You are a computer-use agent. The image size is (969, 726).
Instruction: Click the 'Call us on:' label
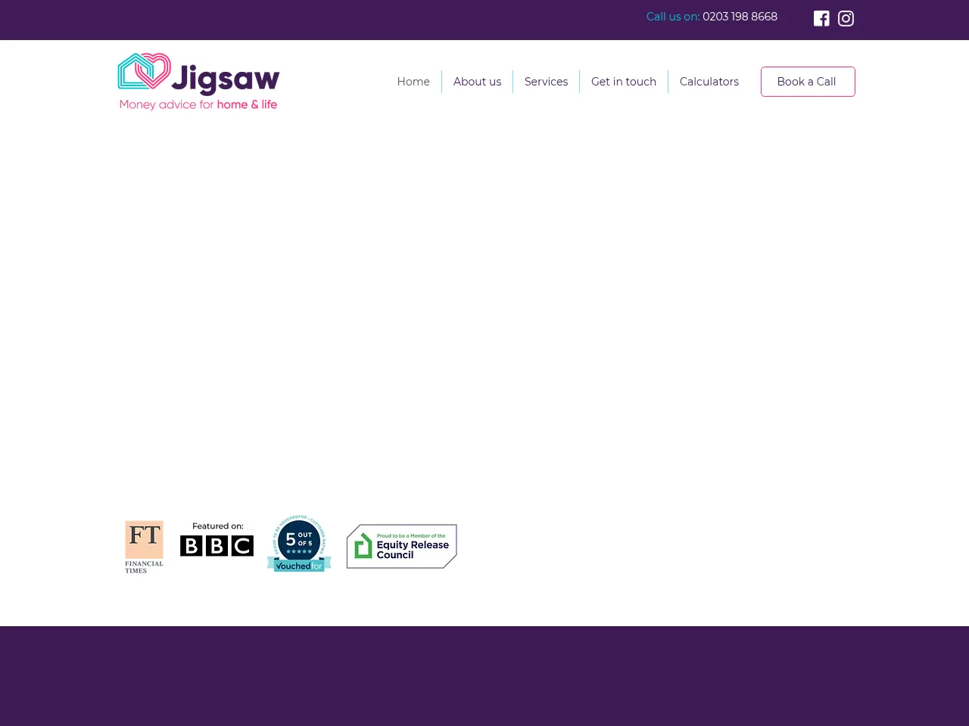coord(672,17)
